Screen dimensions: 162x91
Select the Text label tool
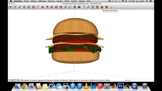[70, 7]
